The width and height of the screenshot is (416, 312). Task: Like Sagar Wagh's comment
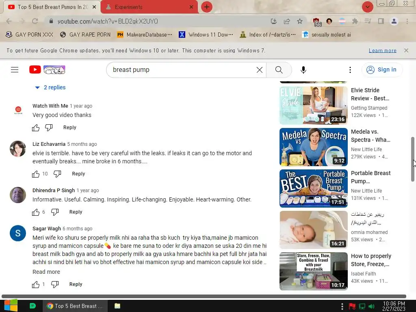pyautogui.click(x=36, y=284)
